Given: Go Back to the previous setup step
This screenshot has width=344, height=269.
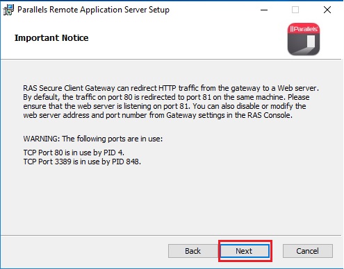Looking at the screenshot, I should [x=193, y=251].
